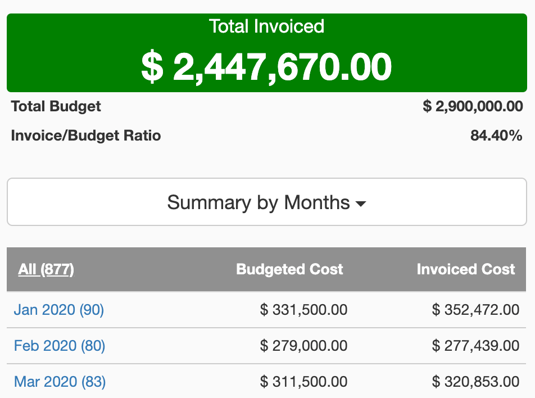Image resolution: width=535 pixels, height=398 pixels.
Task: Click March's invoiced cost $ 320,853.00
Action: (x=475, y=382)
